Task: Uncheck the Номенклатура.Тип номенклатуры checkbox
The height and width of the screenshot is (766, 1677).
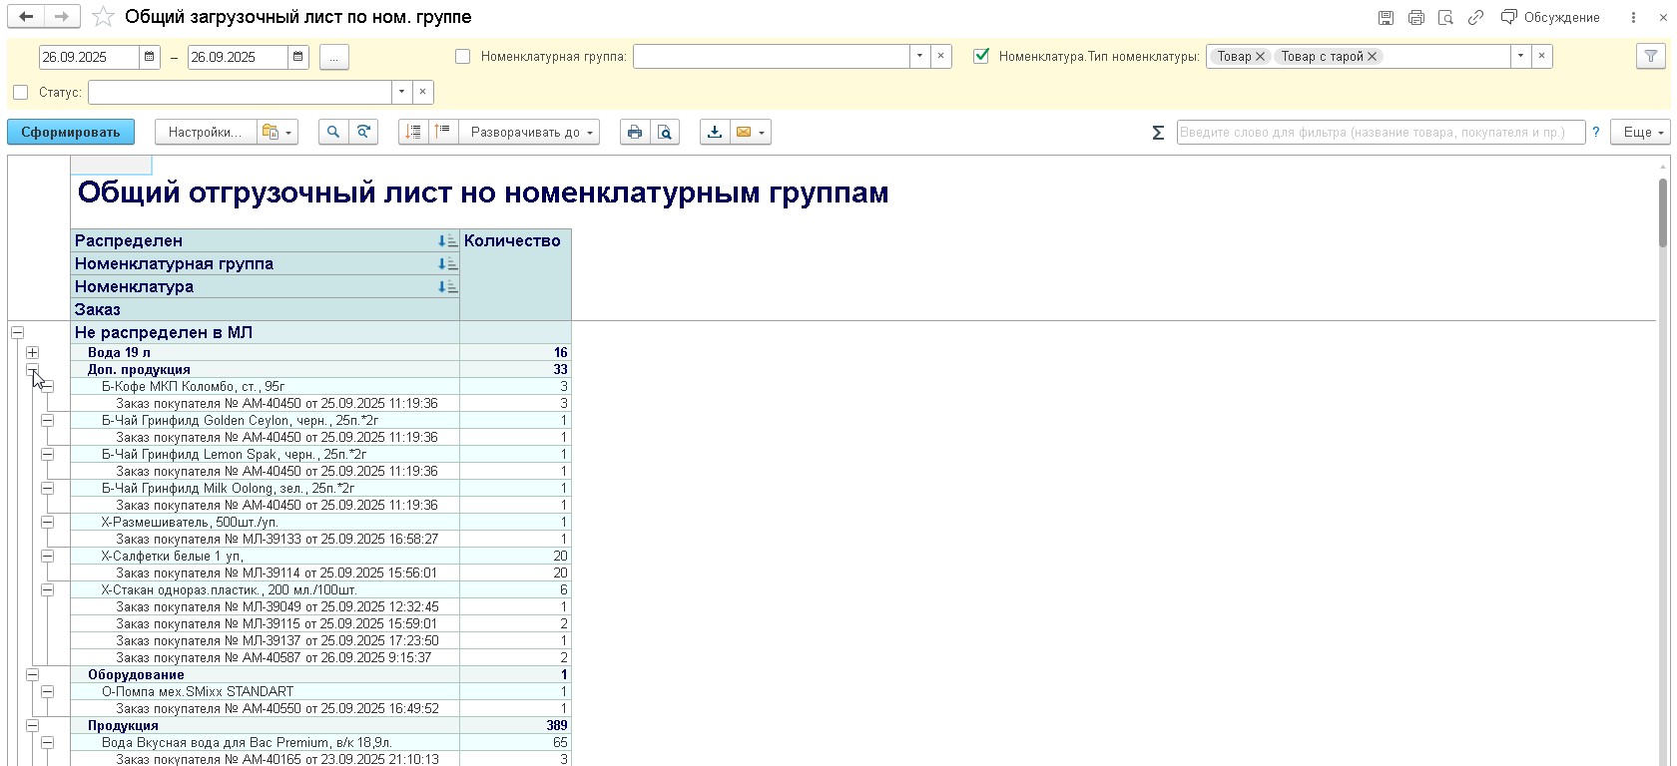Action: click(x=981, y=57)
